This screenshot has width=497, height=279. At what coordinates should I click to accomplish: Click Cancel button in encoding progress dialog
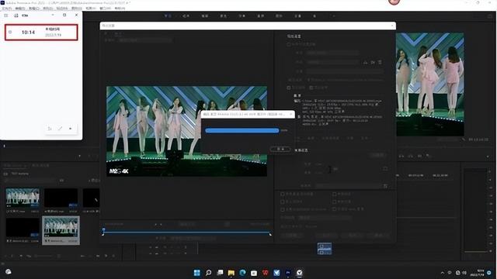280,149
